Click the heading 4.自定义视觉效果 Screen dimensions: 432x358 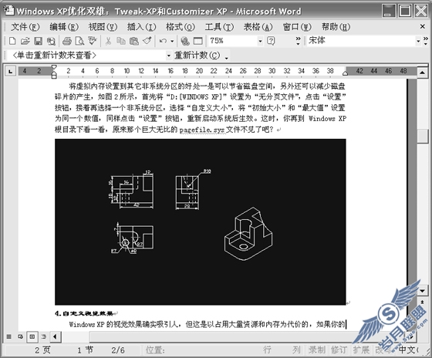[x=84, y=313]
